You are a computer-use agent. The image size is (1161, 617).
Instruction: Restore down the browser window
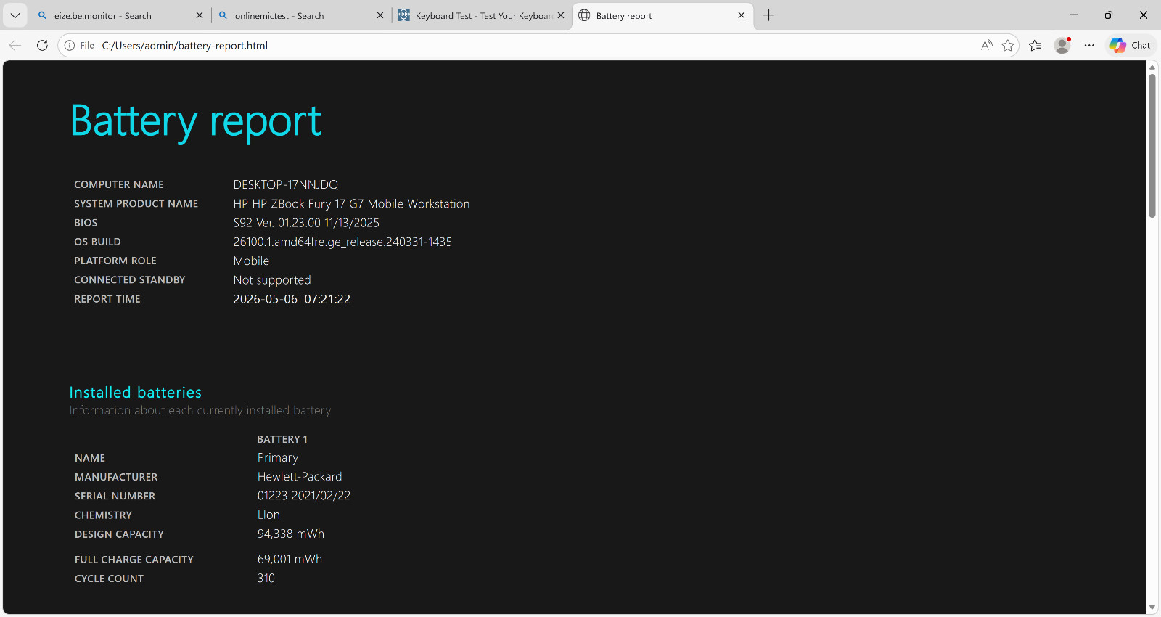click(1109, 15)
